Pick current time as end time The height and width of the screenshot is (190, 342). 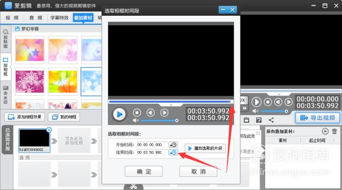pos(173,152)
